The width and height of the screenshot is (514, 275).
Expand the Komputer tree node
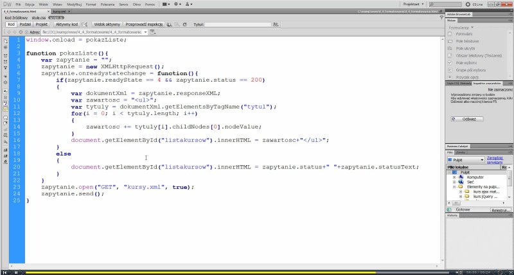(454, 177)
